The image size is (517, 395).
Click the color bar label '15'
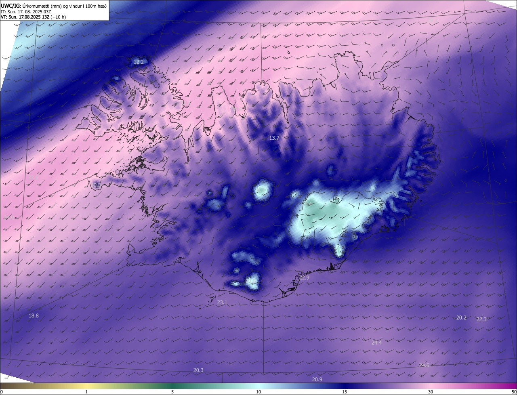(345, 392)
